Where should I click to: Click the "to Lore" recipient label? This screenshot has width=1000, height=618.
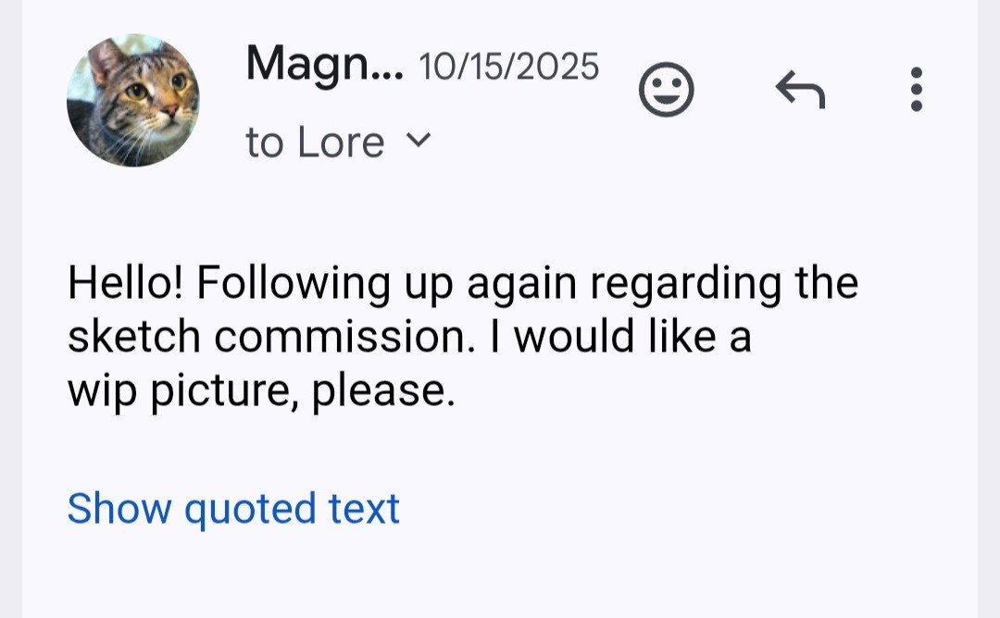[x=315, y=142]
